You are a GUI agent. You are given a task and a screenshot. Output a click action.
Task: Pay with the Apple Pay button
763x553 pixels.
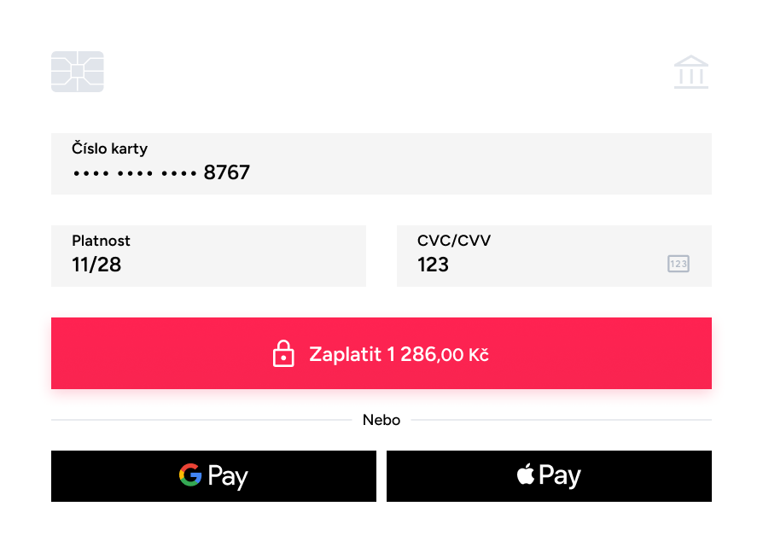point(549,476)
